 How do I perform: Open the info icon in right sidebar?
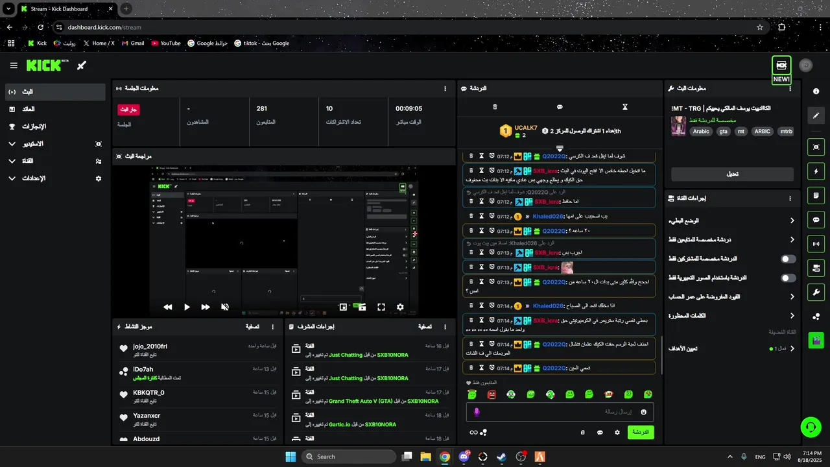tap(816, 91)
